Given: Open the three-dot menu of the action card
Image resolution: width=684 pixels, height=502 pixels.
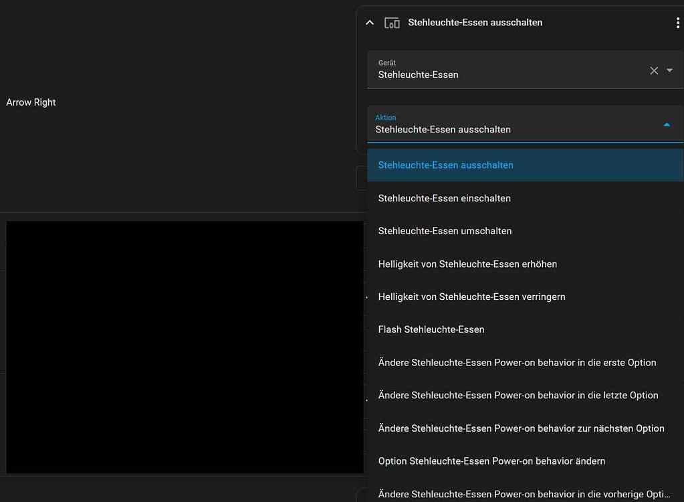Looking at the screenshot, I should pos(677,23).
